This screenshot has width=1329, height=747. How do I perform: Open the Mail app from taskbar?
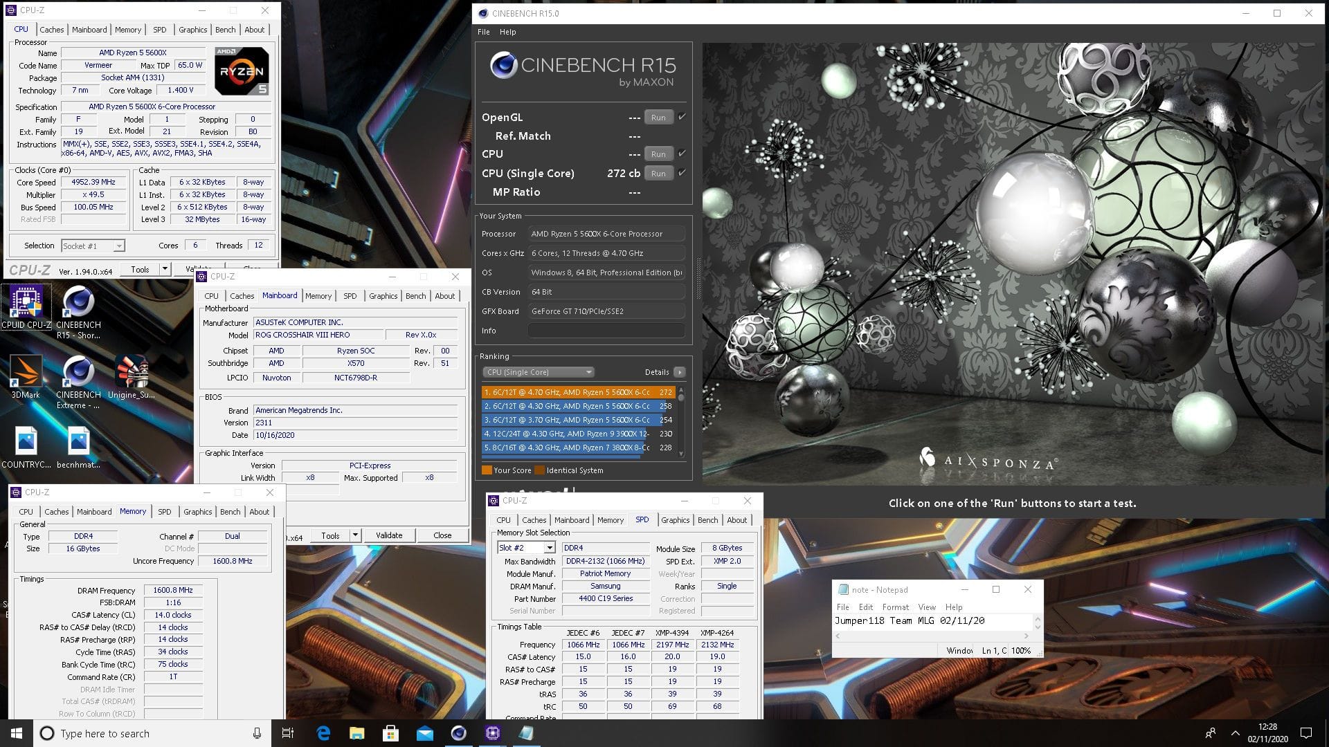pyautogui.click(x=424, y=733)
